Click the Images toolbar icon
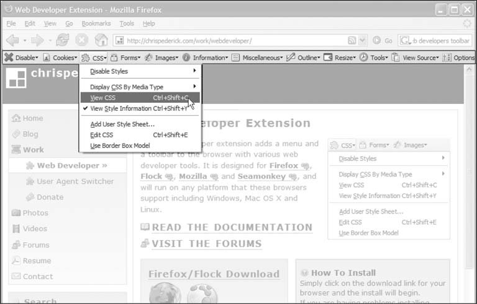Viewport: 477px width, 304px height. click(148, 58)
